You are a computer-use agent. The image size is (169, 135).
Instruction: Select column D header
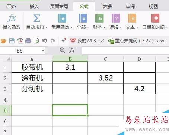pos(140,59)
